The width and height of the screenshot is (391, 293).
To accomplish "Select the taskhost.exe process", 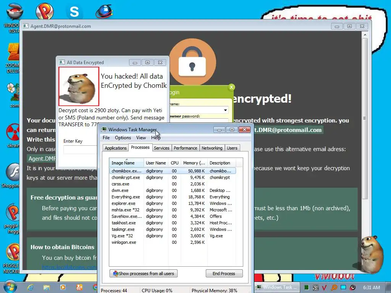I will pyautogui.click(x=173, y=223).
